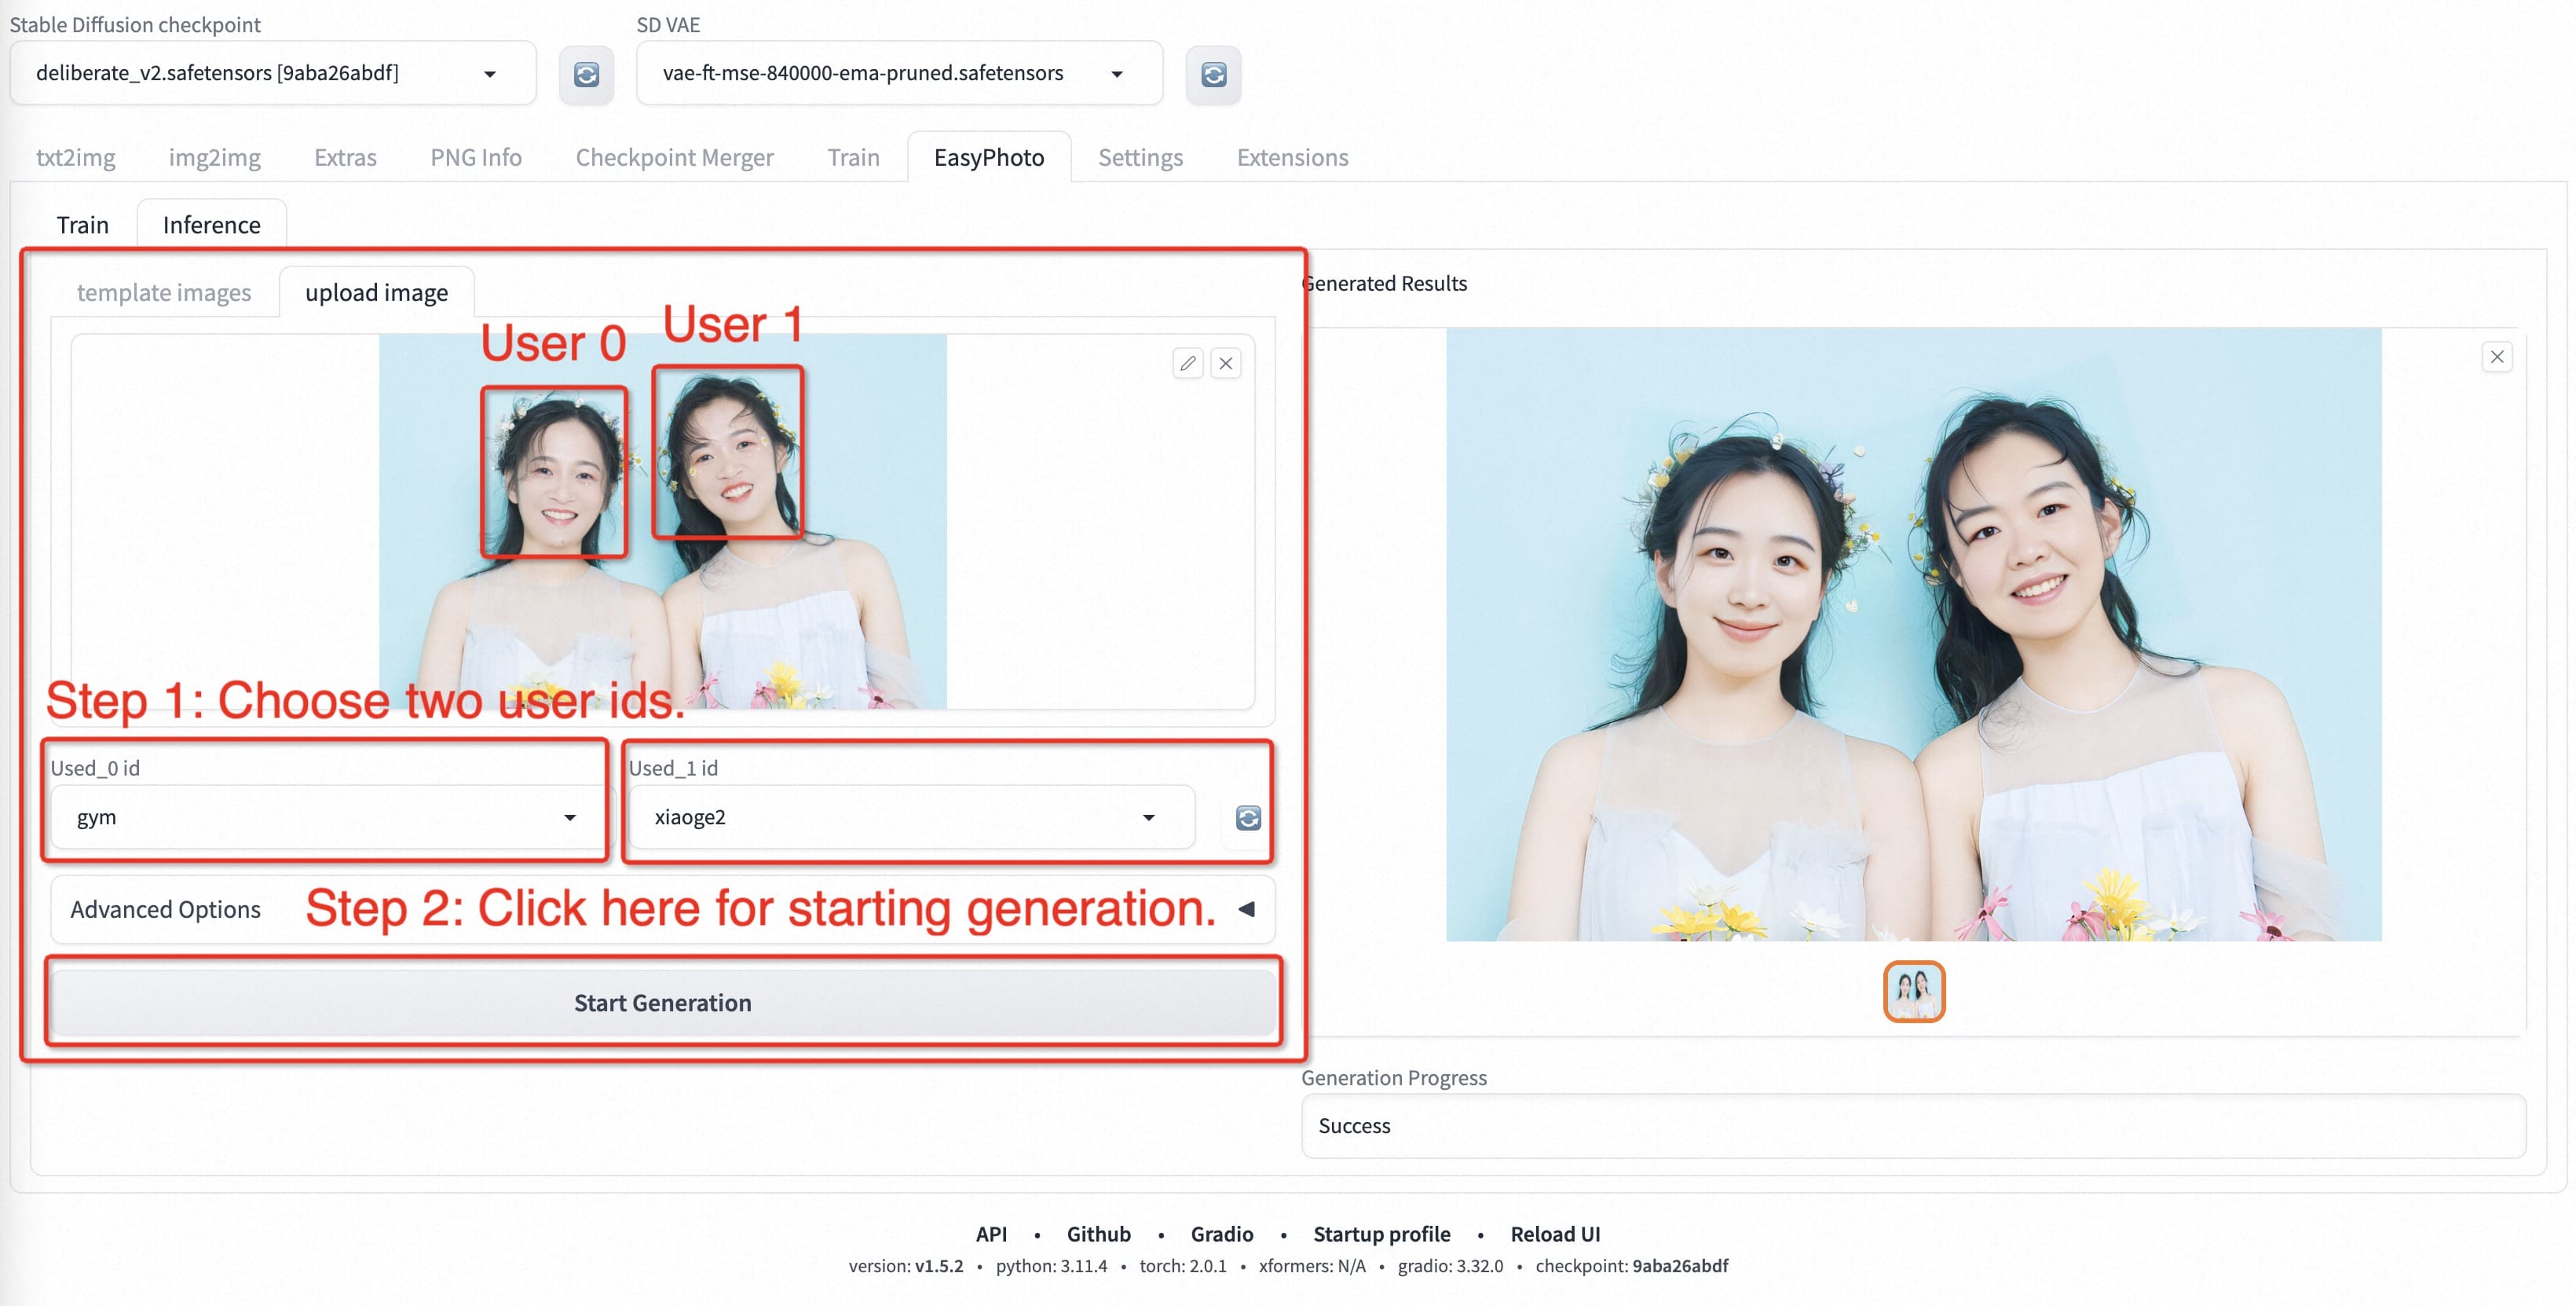Switch to the txt2img tab

pos(76,157)
